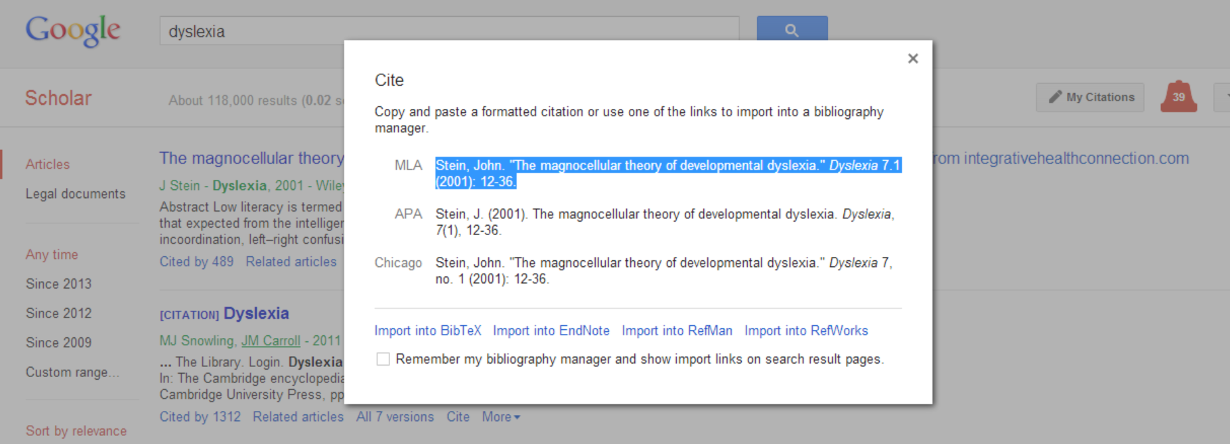Screen dimensions: 1230x444
Task: Open Cited by 1312 link
Action: click(x=200, y=417)
